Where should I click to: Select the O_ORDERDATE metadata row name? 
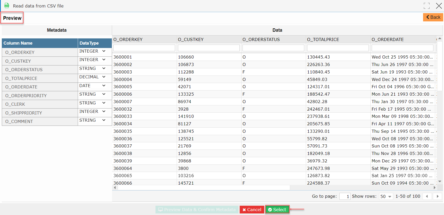pyautogui.click(x=21, y=87)
